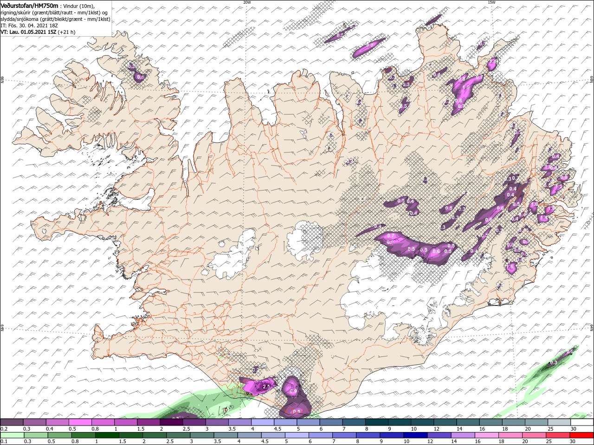This screenshot has height=445, width=594.
Task: Select the 0.5 bright pink swatch in the snow scale
Action: 80,422
